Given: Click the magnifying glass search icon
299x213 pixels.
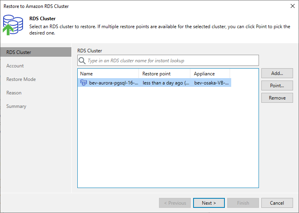Looking at the screenshot, I should pos(82,61).
